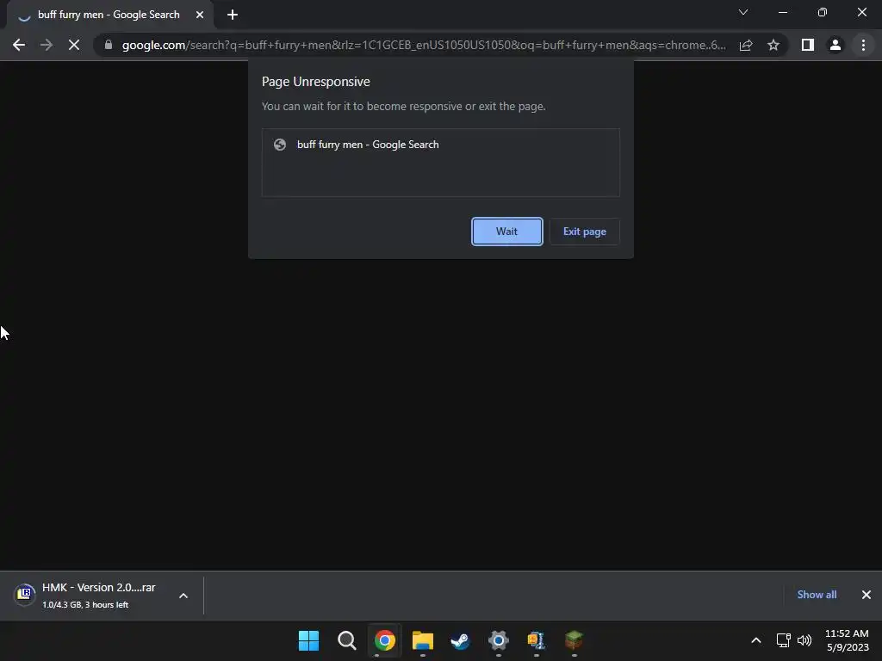Open the Chrome side panel
Screen dimensions: 882x661
click(x=808, y=45)
